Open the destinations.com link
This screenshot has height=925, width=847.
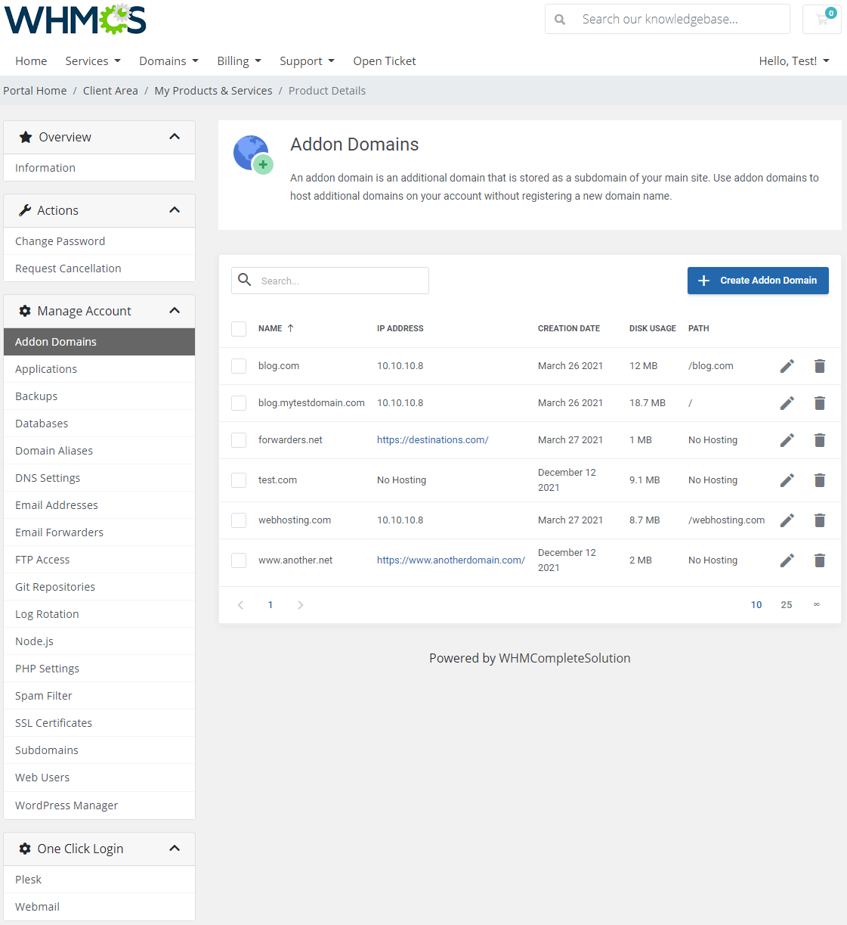[432, 439]
